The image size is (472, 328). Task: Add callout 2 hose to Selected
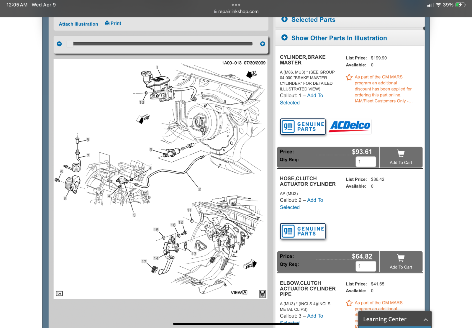301,204
